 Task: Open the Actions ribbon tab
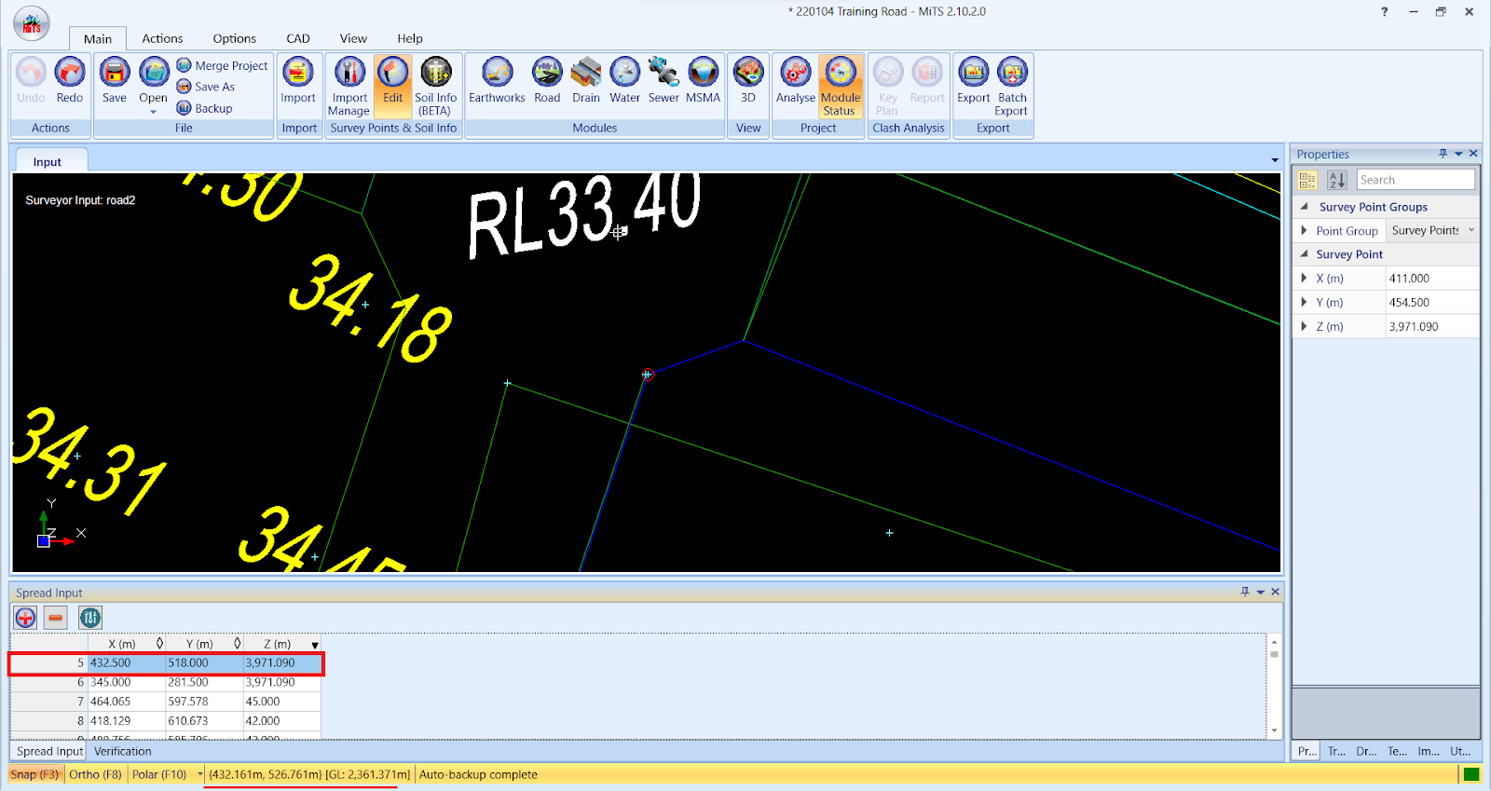pos(162,38)
